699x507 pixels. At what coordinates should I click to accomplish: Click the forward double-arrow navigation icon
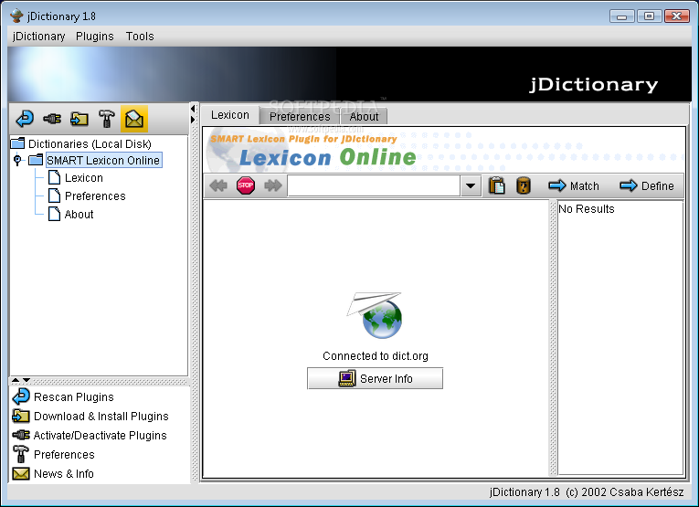pos(273,185)
